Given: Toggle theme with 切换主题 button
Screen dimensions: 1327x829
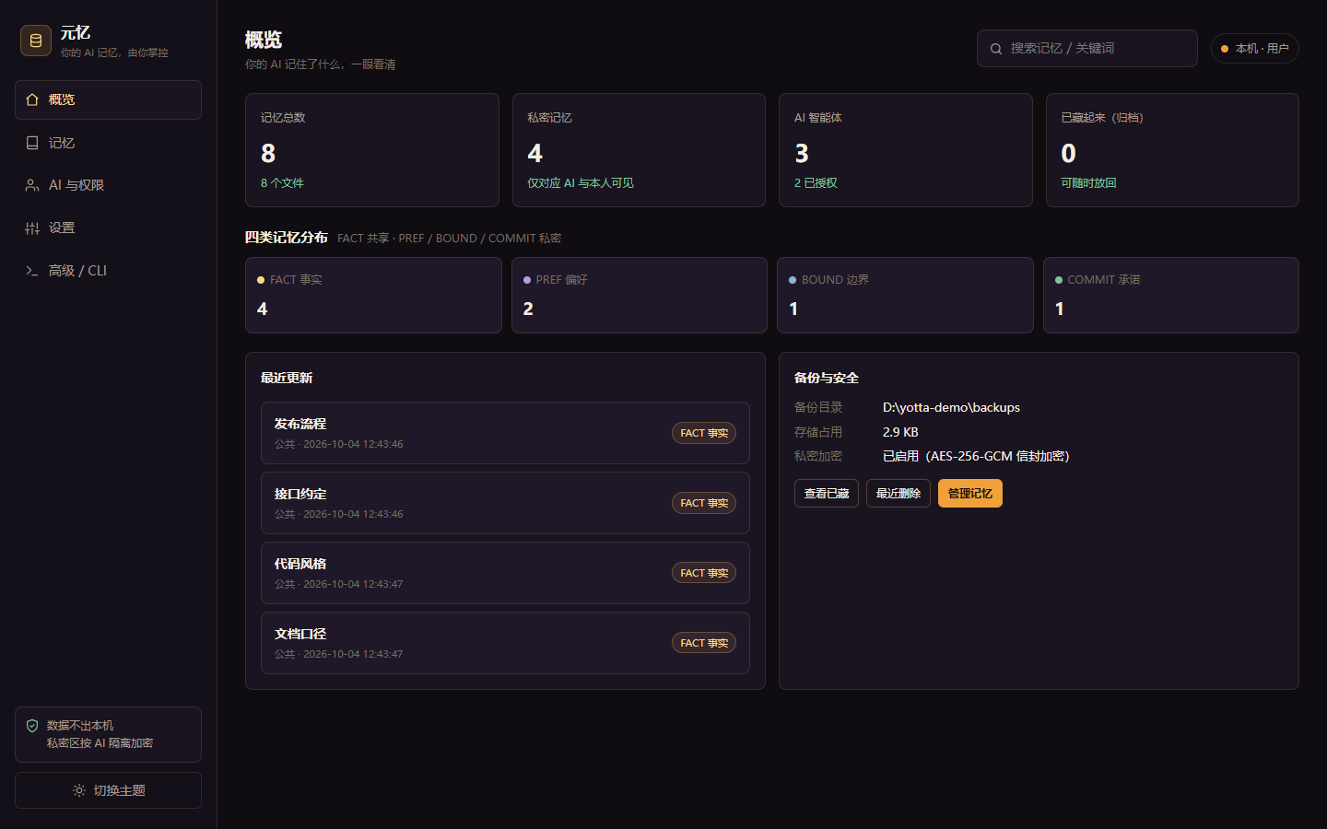Looking at the screenshot, I should click(x=108, y=790).
